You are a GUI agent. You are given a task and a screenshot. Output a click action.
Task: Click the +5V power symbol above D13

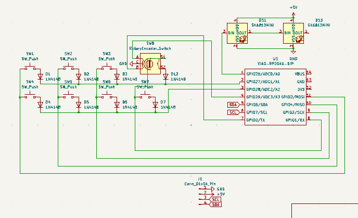pos(293,9)
